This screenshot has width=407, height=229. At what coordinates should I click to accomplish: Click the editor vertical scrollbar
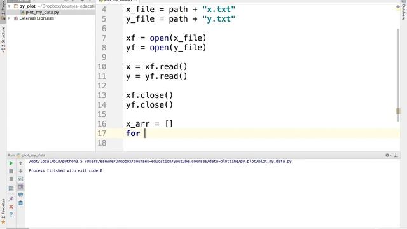[398, 75]
